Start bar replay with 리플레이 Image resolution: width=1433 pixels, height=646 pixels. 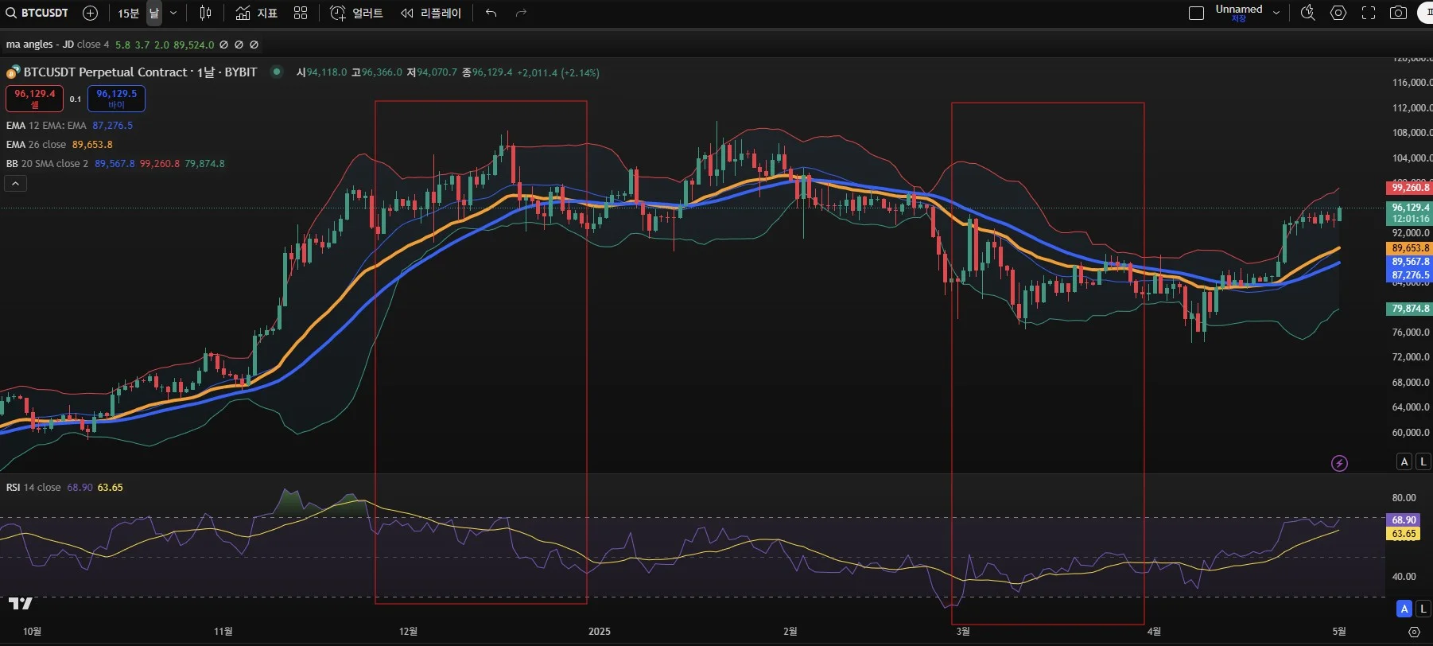[x=431, y=13]
